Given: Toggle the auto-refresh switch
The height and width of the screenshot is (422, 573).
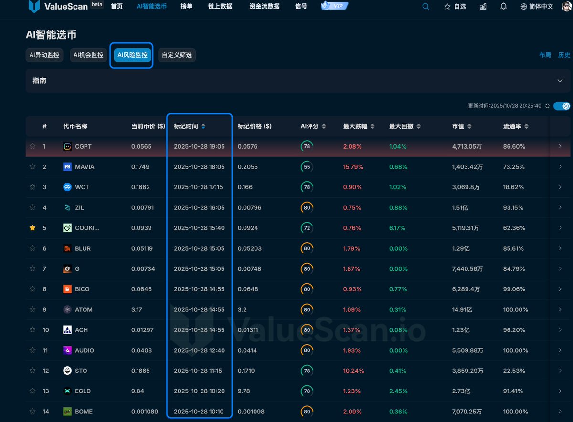Looking at the screenshot, I should (562, 106).
